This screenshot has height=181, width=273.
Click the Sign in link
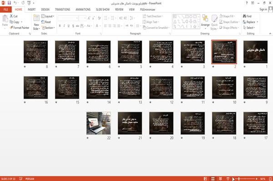click(263, 10)
